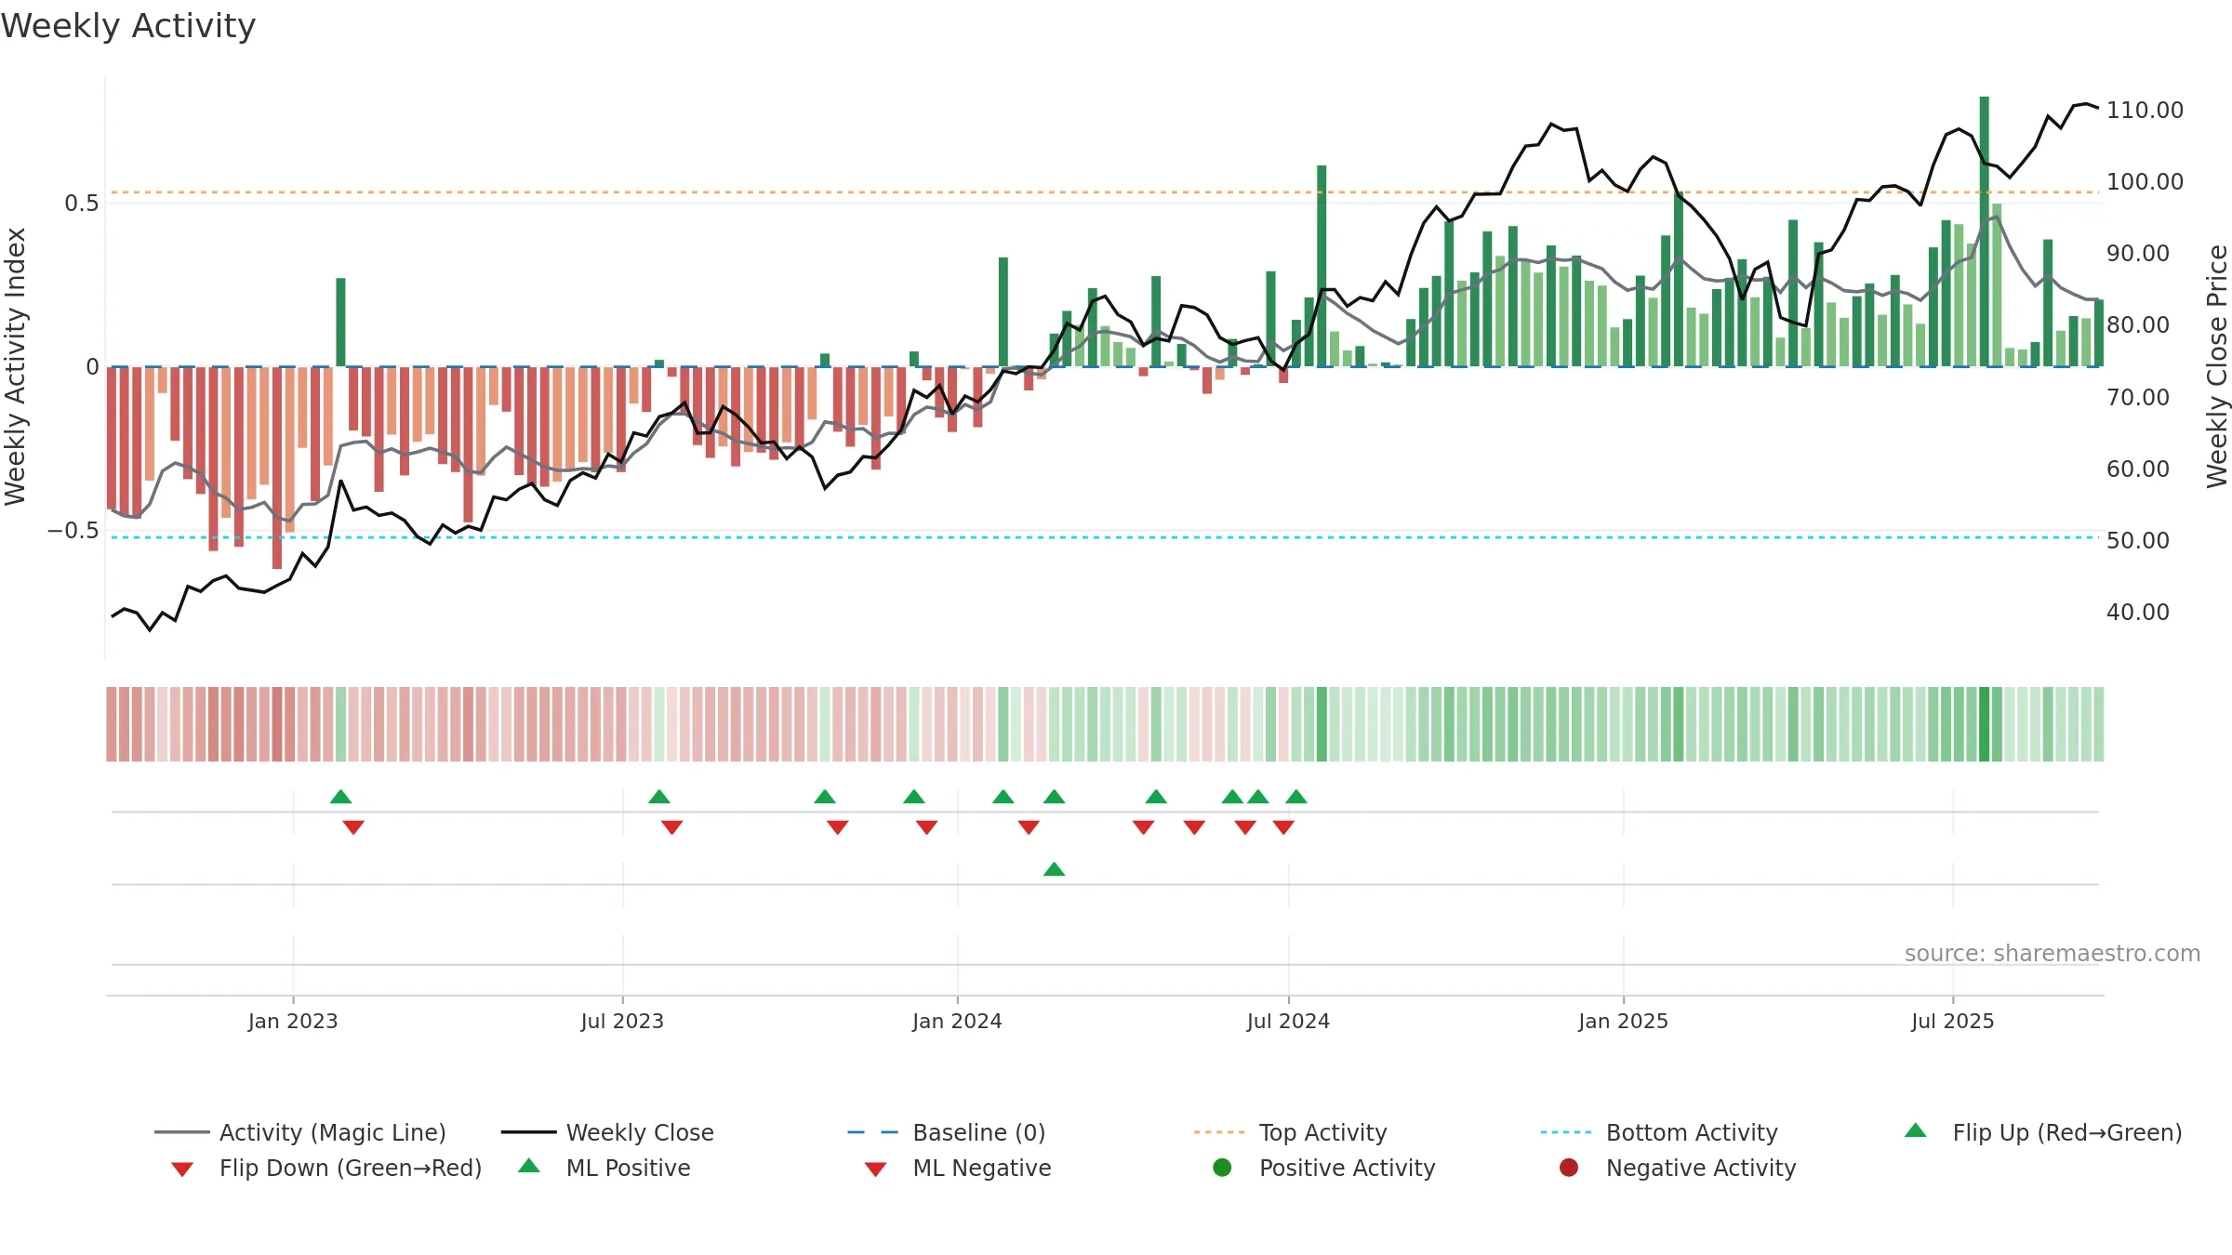Click the 50.00 price axis label

tap(2137, 540)
